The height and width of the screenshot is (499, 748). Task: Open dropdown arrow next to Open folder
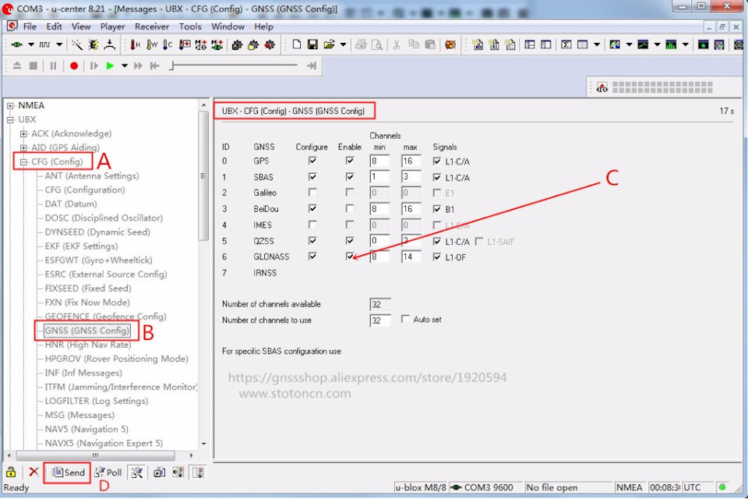pyautogui.click(x=343, y=45)
